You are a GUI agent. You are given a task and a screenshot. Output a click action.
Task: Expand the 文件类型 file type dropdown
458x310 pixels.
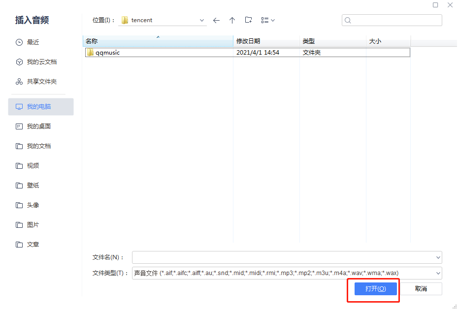[438, 273]
